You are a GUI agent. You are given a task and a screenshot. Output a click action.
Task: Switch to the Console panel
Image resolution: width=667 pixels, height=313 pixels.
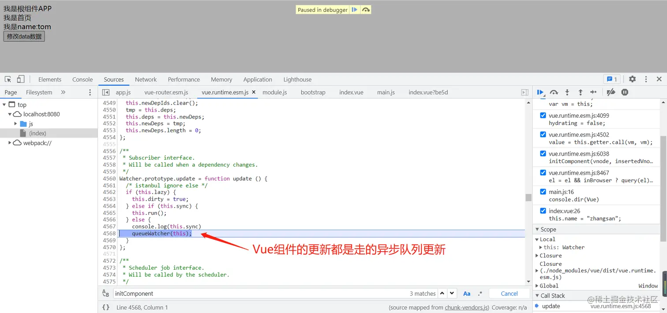coord(82,79)
